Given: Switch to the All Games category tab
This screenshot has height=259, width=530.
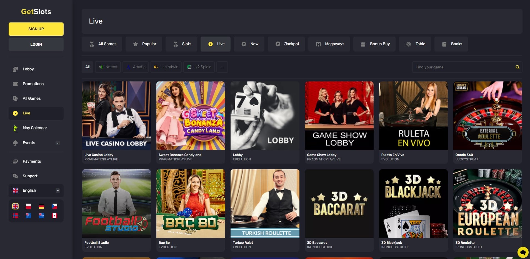Looking at the screenshot, I should [x=102, y=44].
